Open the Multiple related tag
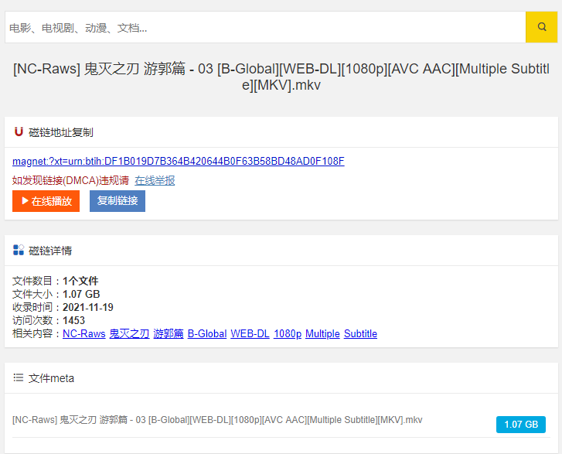562x454 pixels. (x=322, y=334)
